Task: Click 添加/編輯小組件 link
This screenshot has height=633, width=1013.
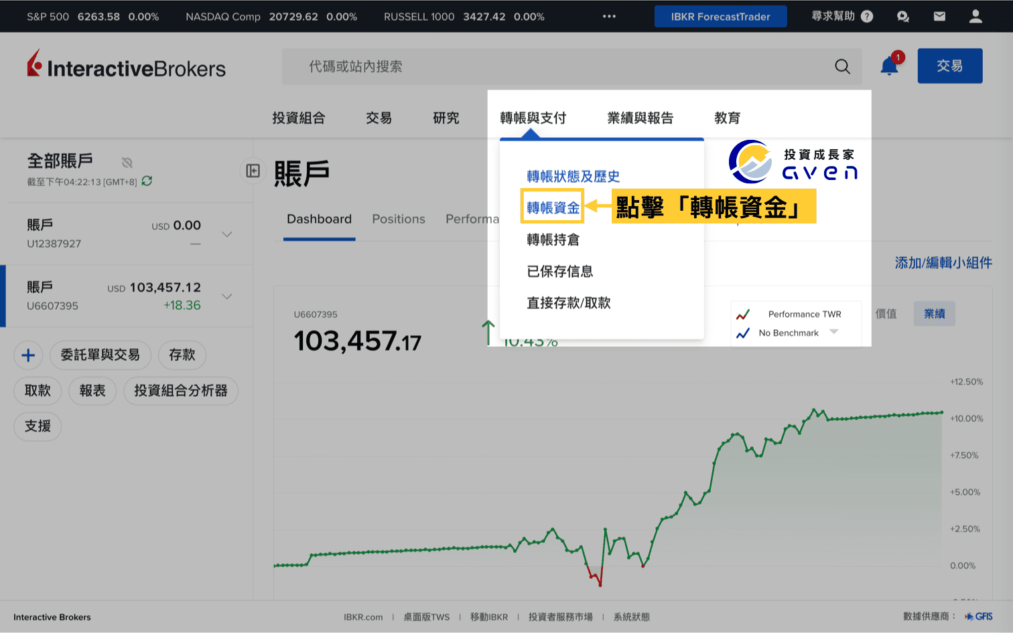Action: click(943, 262)
